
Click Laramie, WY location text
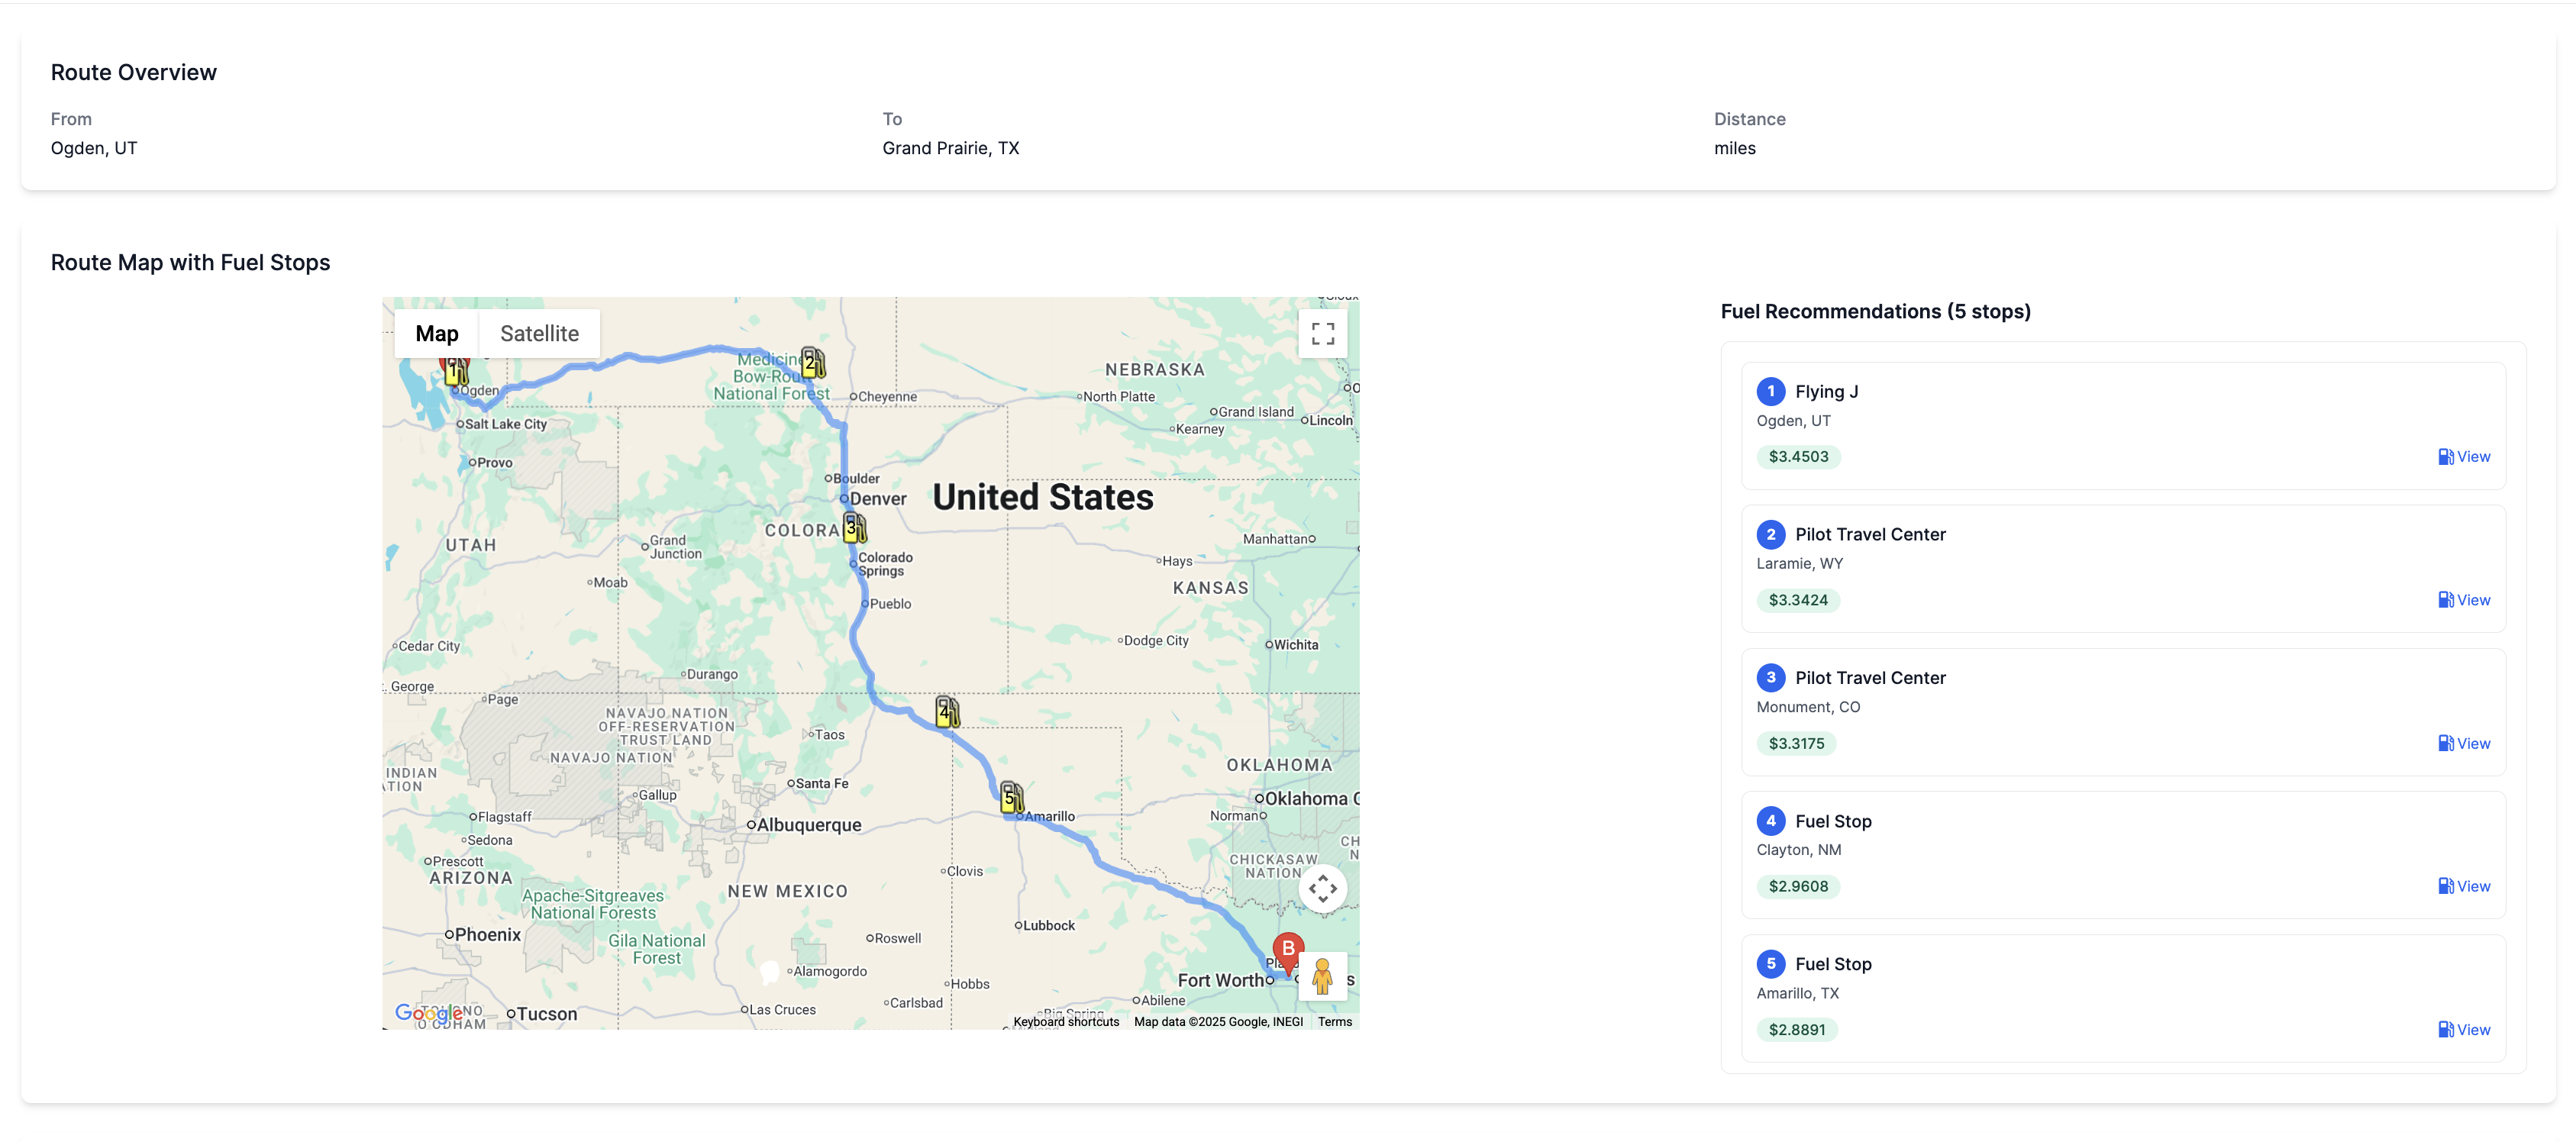(x=1799, y=563)
